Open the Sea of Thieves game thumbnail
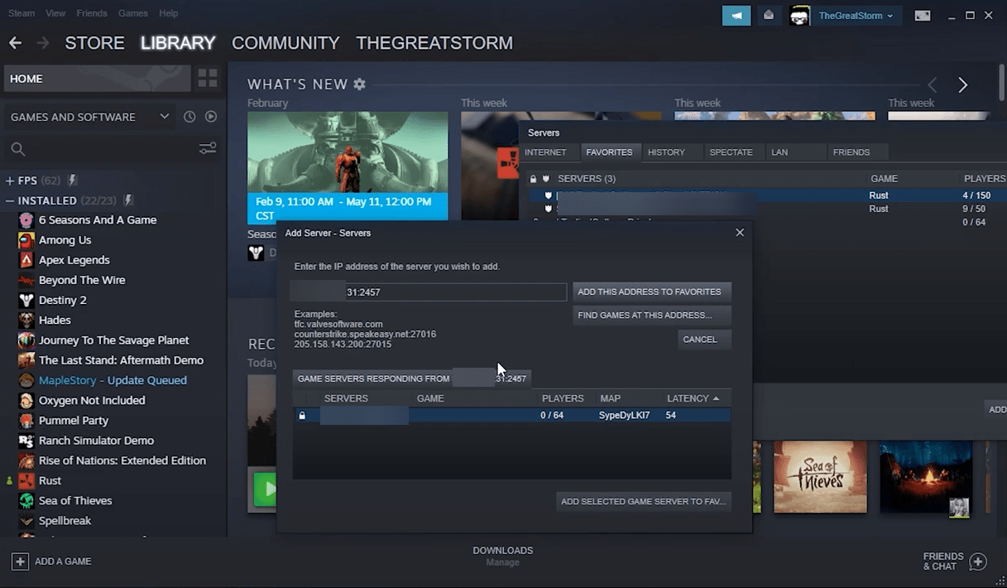Image resolution: width=1007 pixels, height=588 pixels. click(x=820, y=477)
